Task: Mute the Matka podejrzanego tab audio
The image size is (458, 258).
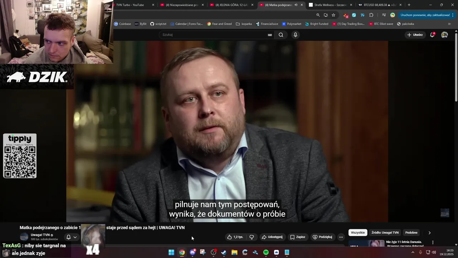Action: pos(296,5)
